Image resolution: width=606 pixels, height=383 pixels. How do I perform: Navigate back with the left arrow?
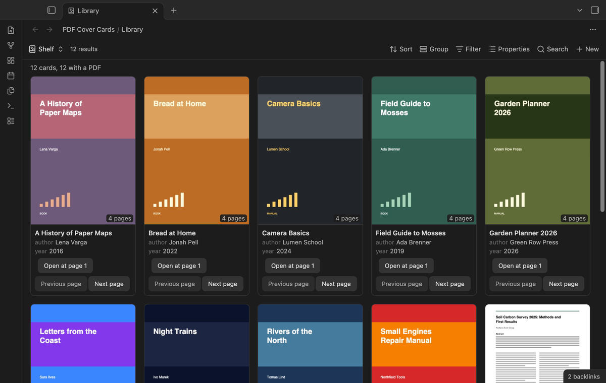[35, 30]
